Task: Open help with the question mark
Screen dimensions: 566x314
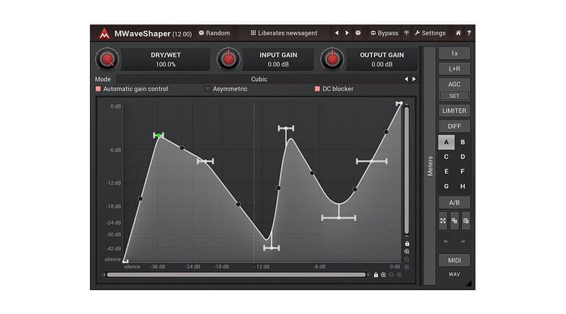Action: click(469, 33)
